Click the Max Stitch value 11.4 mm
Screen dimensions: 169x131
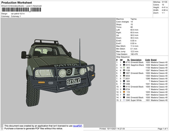(134, 46)
